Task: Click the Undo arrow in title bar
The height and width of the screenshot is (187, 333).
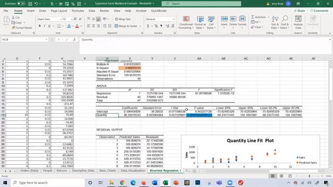Action: coord(36,4)
